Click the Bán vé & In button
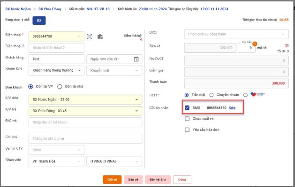Screen dimensions: 295x187 click(x=157, y=180)
